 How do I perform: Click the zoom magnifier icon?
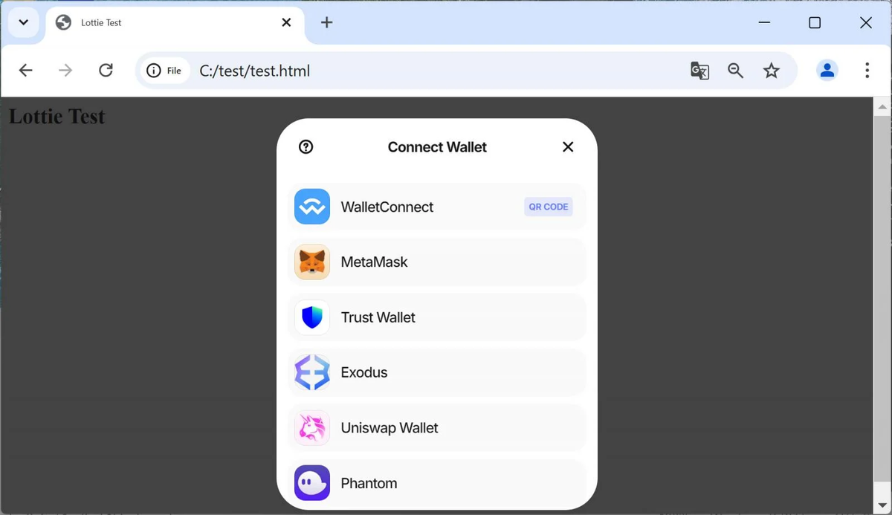735,71
